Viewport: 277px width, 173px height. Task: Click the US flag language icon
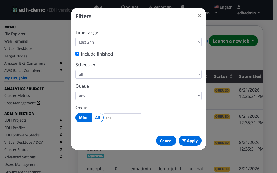click(x=216, y=7)
